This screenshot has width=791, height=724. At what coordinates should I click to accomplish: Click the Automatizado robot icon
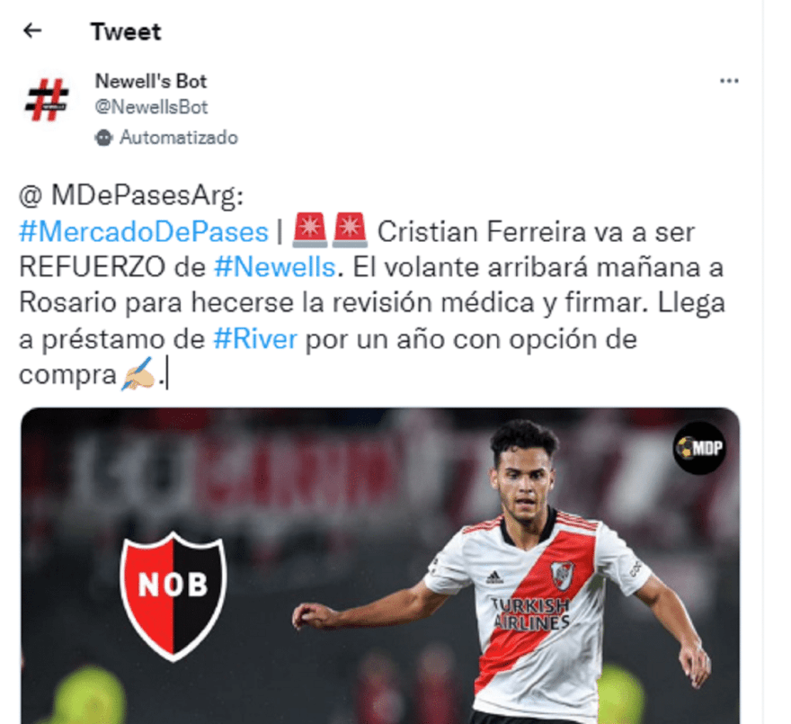coord(103,138)
